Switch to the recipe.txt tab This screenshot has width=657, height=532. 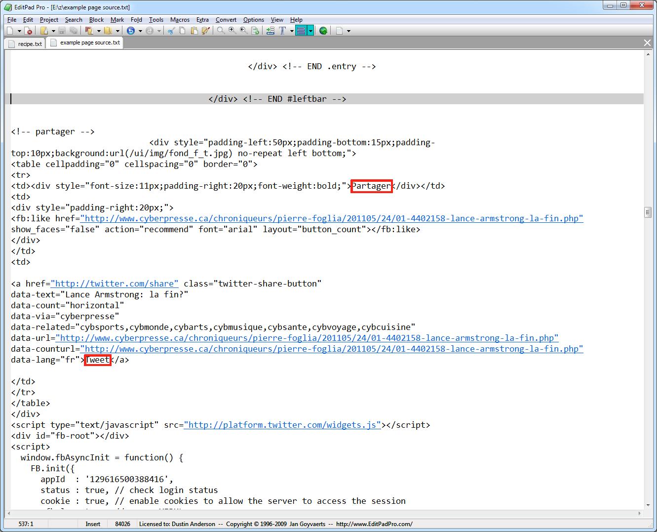click(x=25, y=43)
